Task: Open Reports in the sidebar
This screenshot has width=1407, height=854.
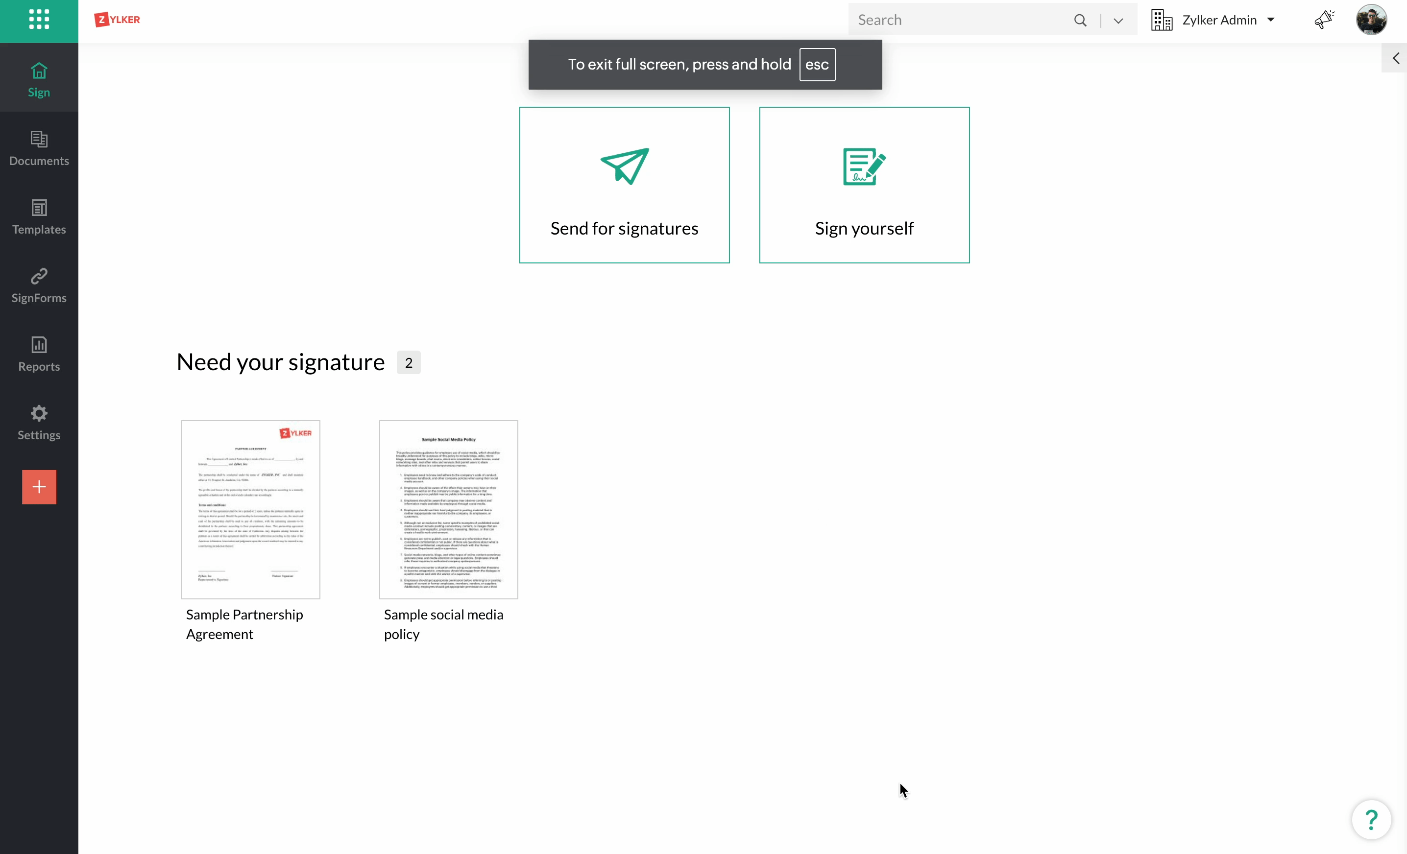Action: (x=39, y=354)
